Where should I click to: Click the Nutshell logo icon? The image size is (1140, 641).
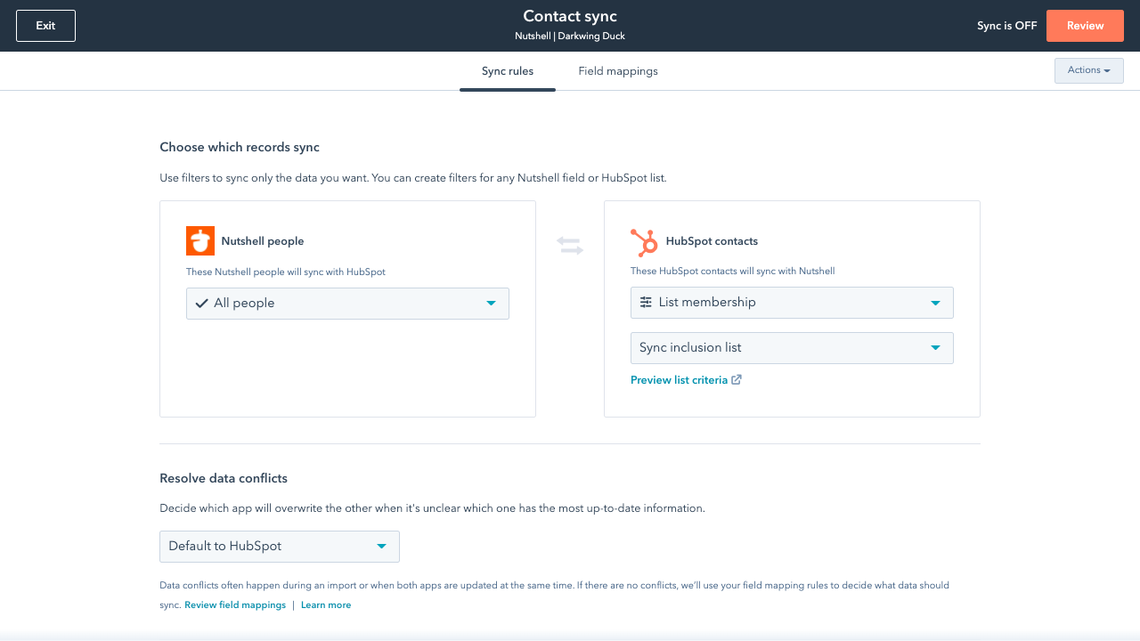pos(200,240)
